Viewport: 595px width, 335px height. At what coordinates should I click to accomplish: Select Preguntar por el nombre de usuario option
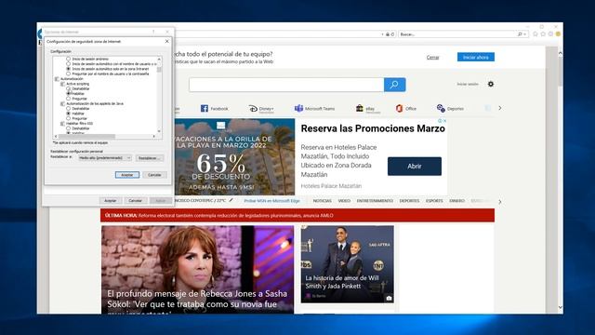[68, 74]
